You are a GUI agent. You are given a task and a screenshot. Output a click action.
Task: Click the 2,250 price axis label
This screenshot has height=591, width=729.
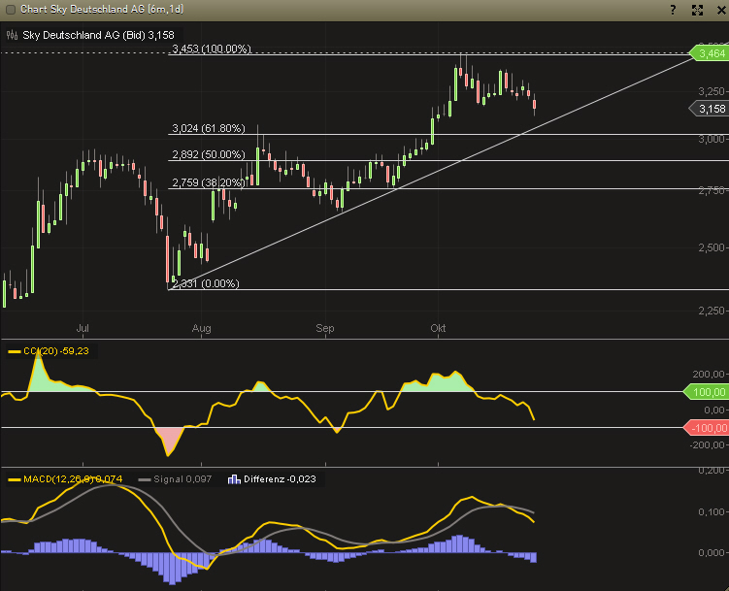[x=712, y=311]
